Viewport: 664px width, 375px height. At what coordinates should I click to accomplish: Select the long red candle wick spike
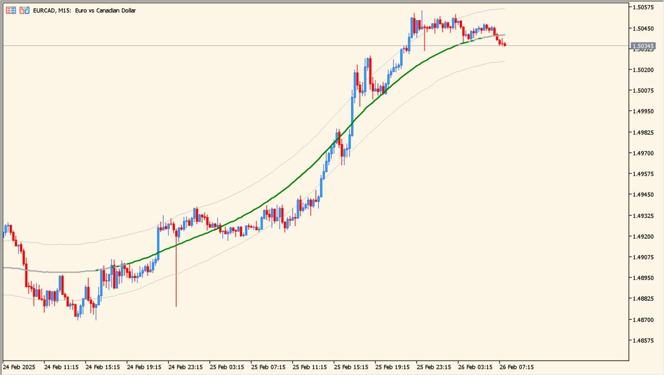pyautogui.click(x=176, y=279)
